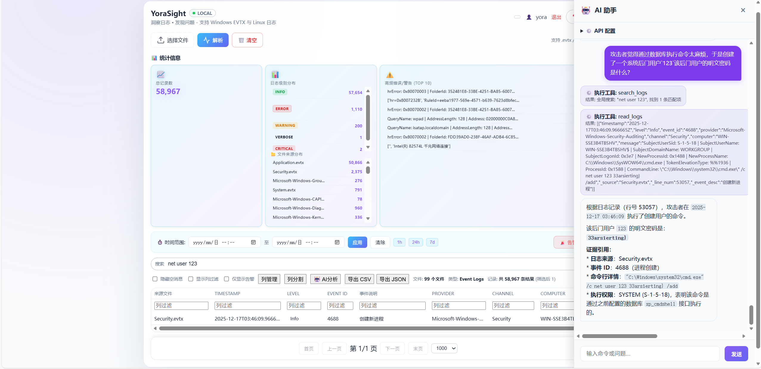
Task: Open start date calendar picker icon
Action: (x=253, y=242)
